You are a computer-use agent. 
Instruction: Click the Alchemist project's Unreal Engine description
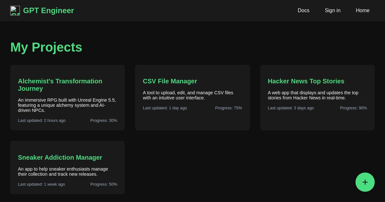[x=67, y=105]
